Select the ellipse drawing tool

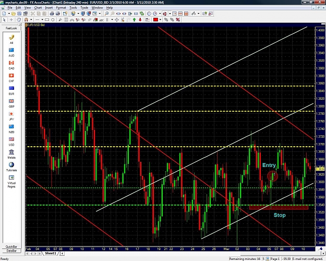click(x=53, y=20)
